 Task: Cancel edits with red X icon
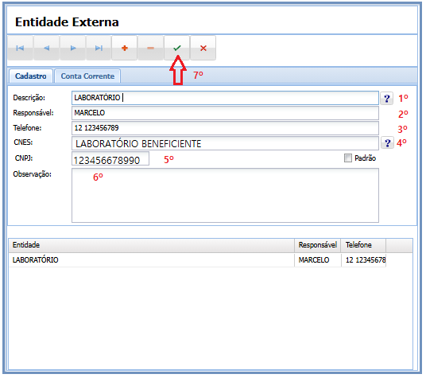[203, 48]
